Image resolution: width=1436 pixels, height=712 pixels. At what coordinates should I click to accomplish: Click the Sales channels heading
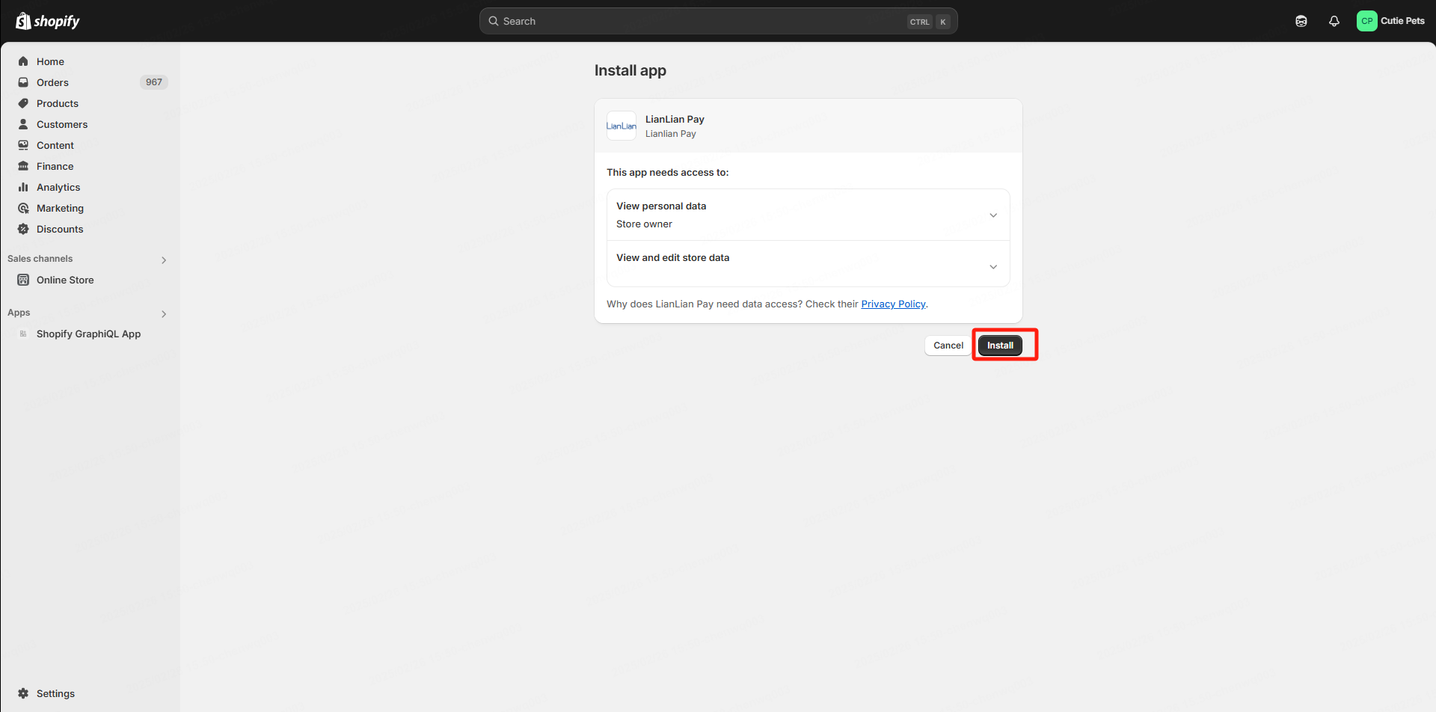pos(40,259)
